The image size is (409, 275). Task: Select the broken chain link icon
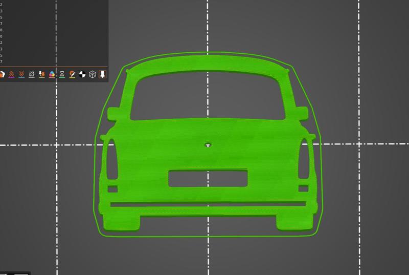[x=32, y=74]
